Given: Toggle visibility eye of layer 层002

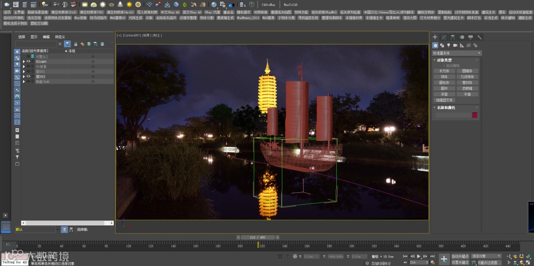Looking at the screenshot, I should click(28, 77).
